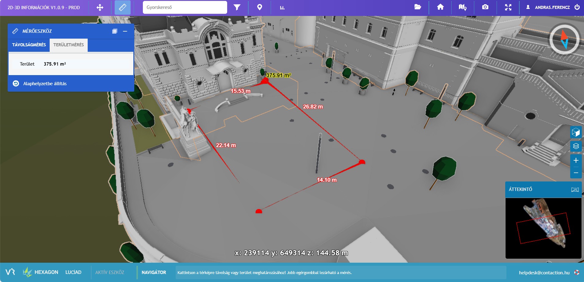Switch to the Területmérés tab
584x282 pixels.
(x=69, y=45)
